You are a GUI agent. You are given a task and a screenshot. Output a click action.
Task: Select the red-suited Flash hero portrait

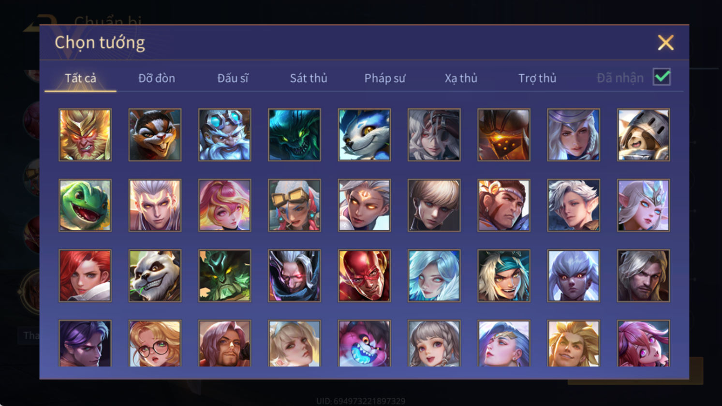pos(364,276)
